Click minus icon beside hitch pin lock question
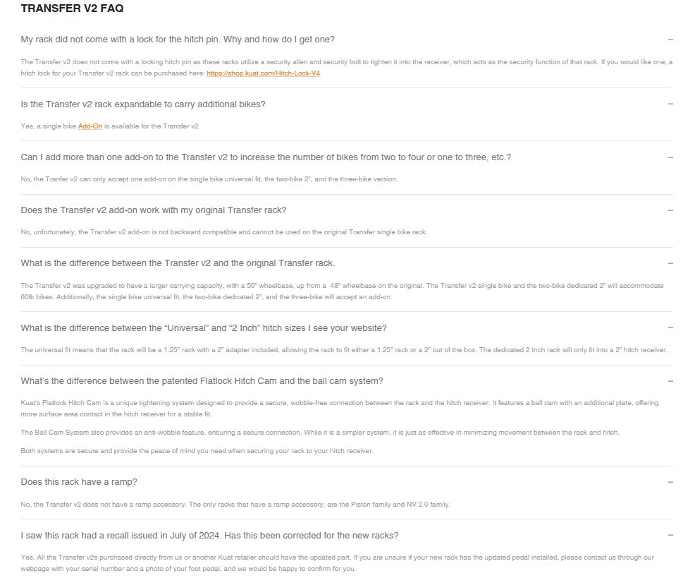The width and height of the screenshot is (683, 578). pyautogui.click(x=670, y=40)
